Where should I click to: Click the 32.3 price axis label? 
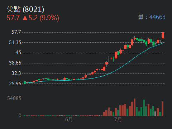click(x=16, y=73)
